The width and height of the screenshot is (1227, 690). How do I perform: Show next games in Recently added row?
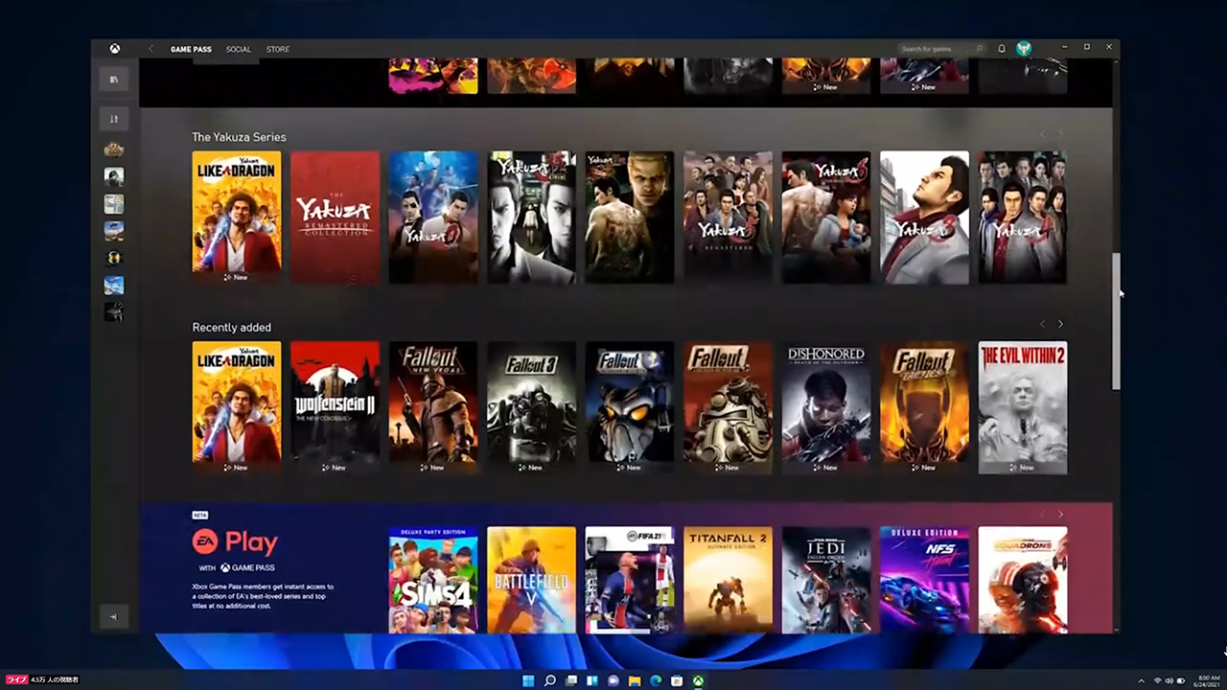pos(1060,324)
